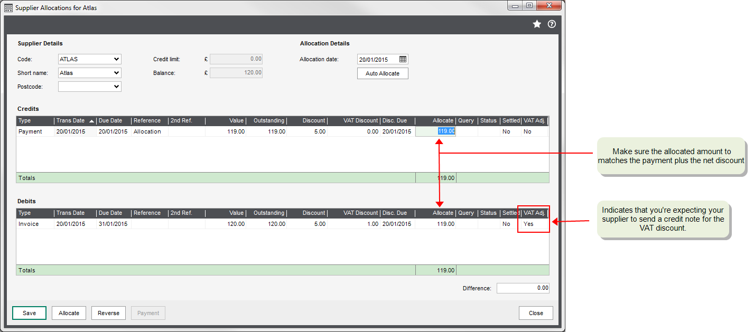
Task: Click the Reverse button
Action: 108,313
